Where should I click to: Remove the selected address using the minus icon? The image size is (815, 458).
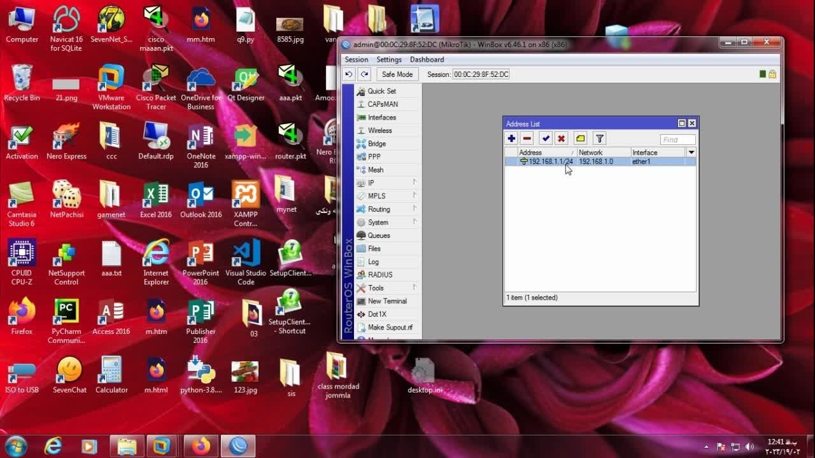527,139
